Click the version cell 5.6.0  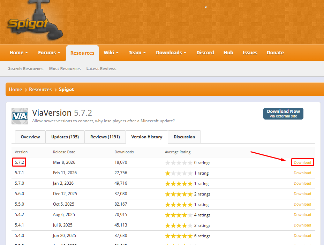point(20,194)
